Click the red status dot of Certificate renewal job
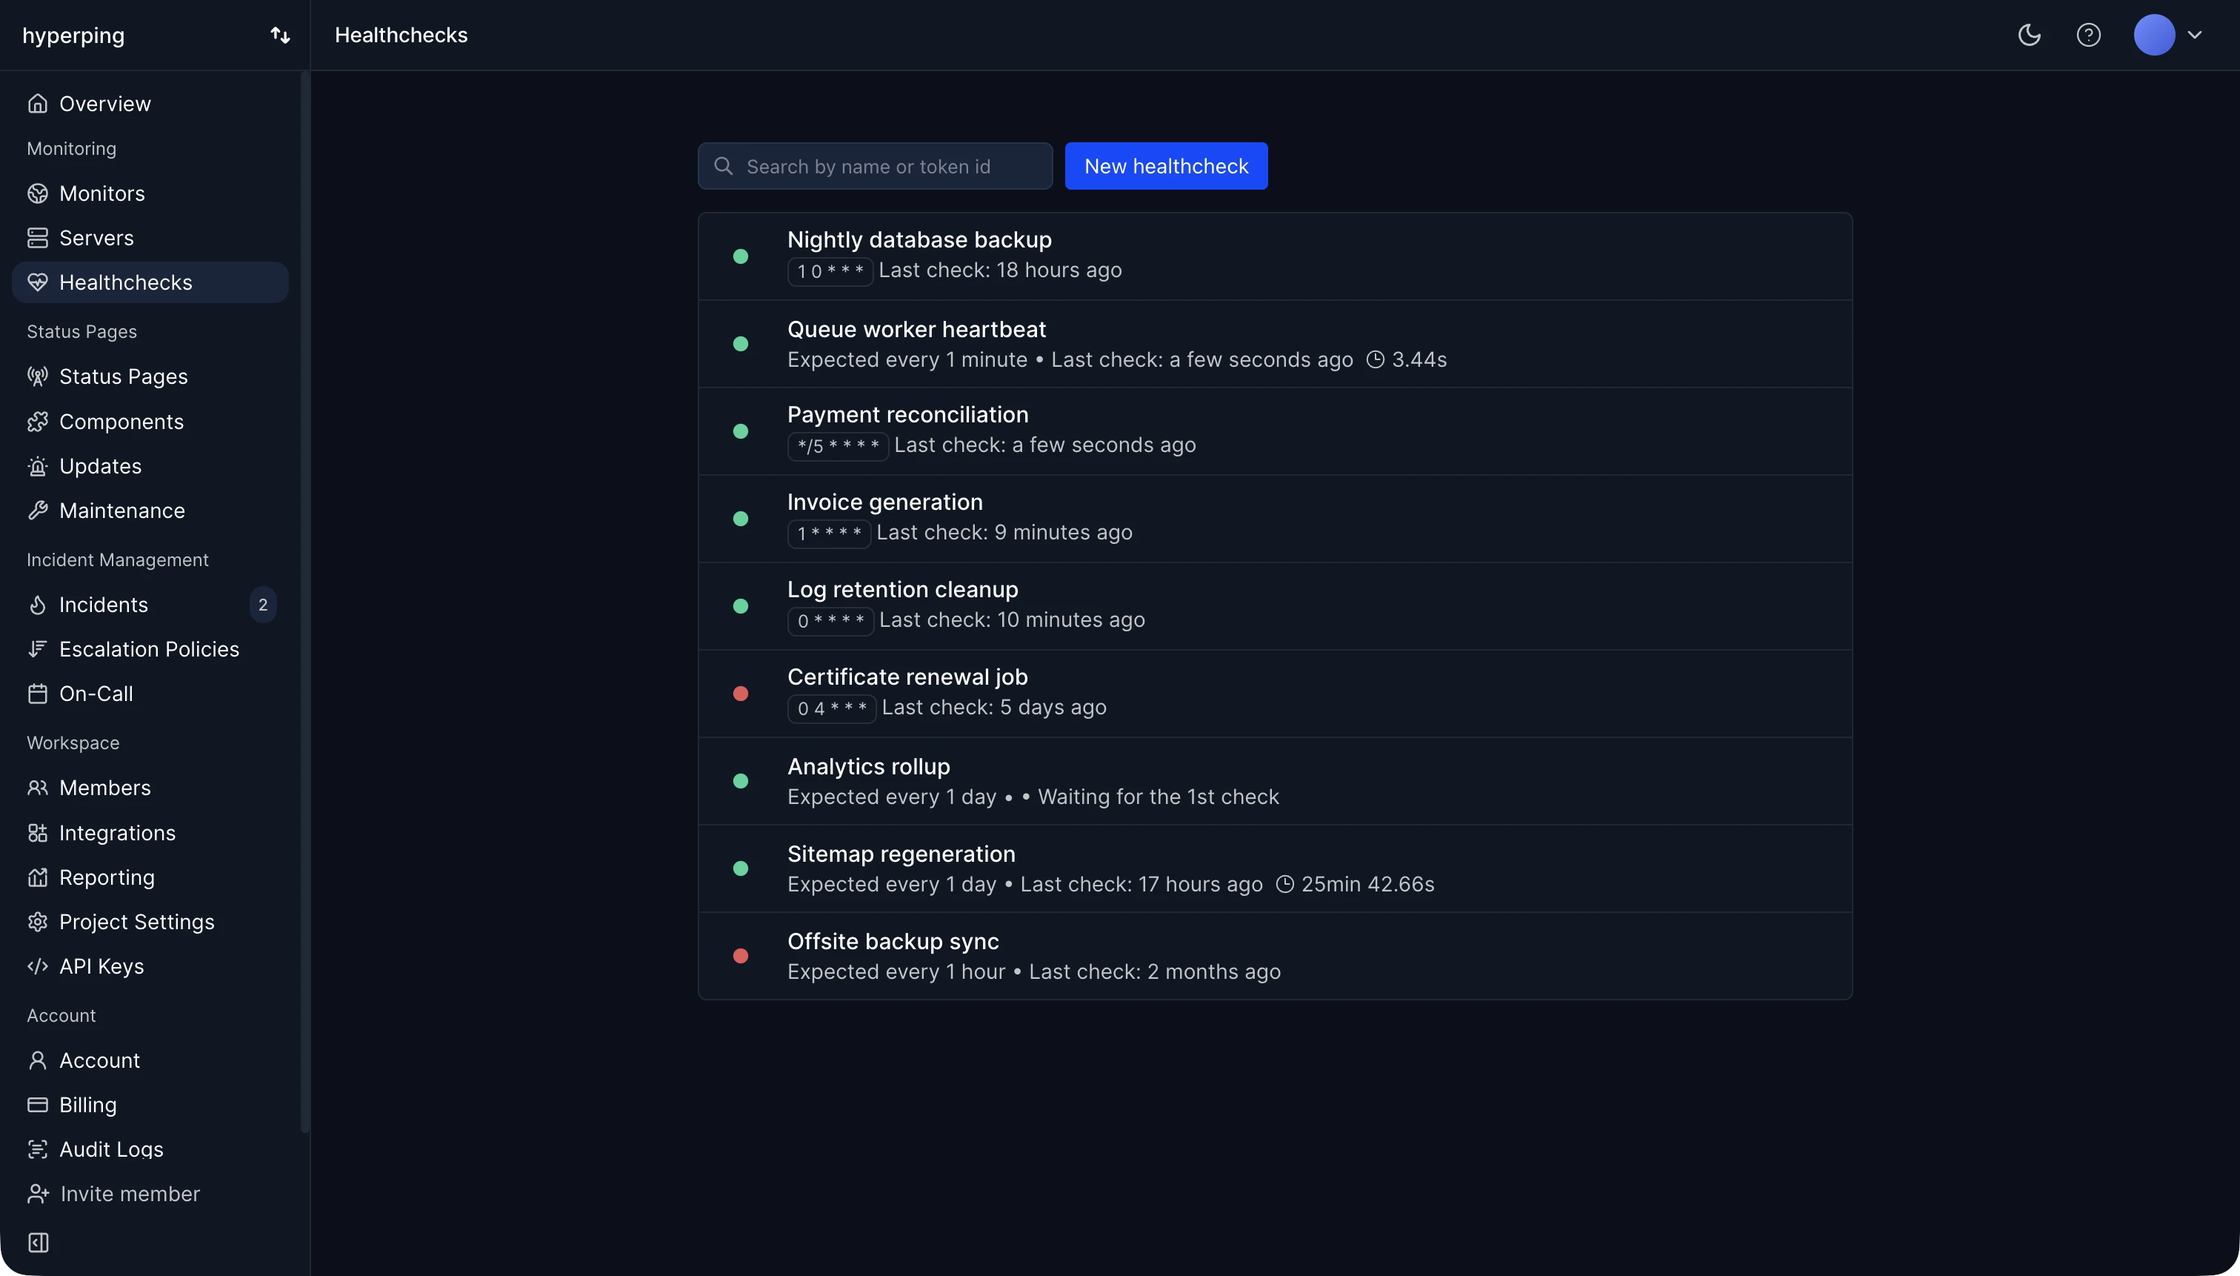Screen dimensions: 2240x1276 click(740, 694)
